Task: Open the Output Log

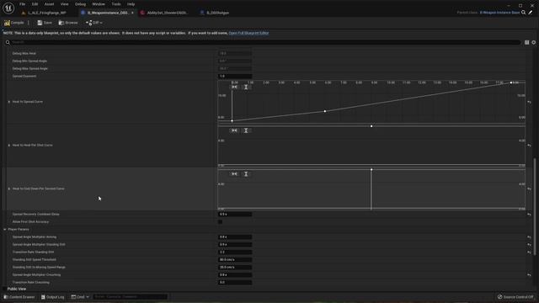Action: pos(52,297)
